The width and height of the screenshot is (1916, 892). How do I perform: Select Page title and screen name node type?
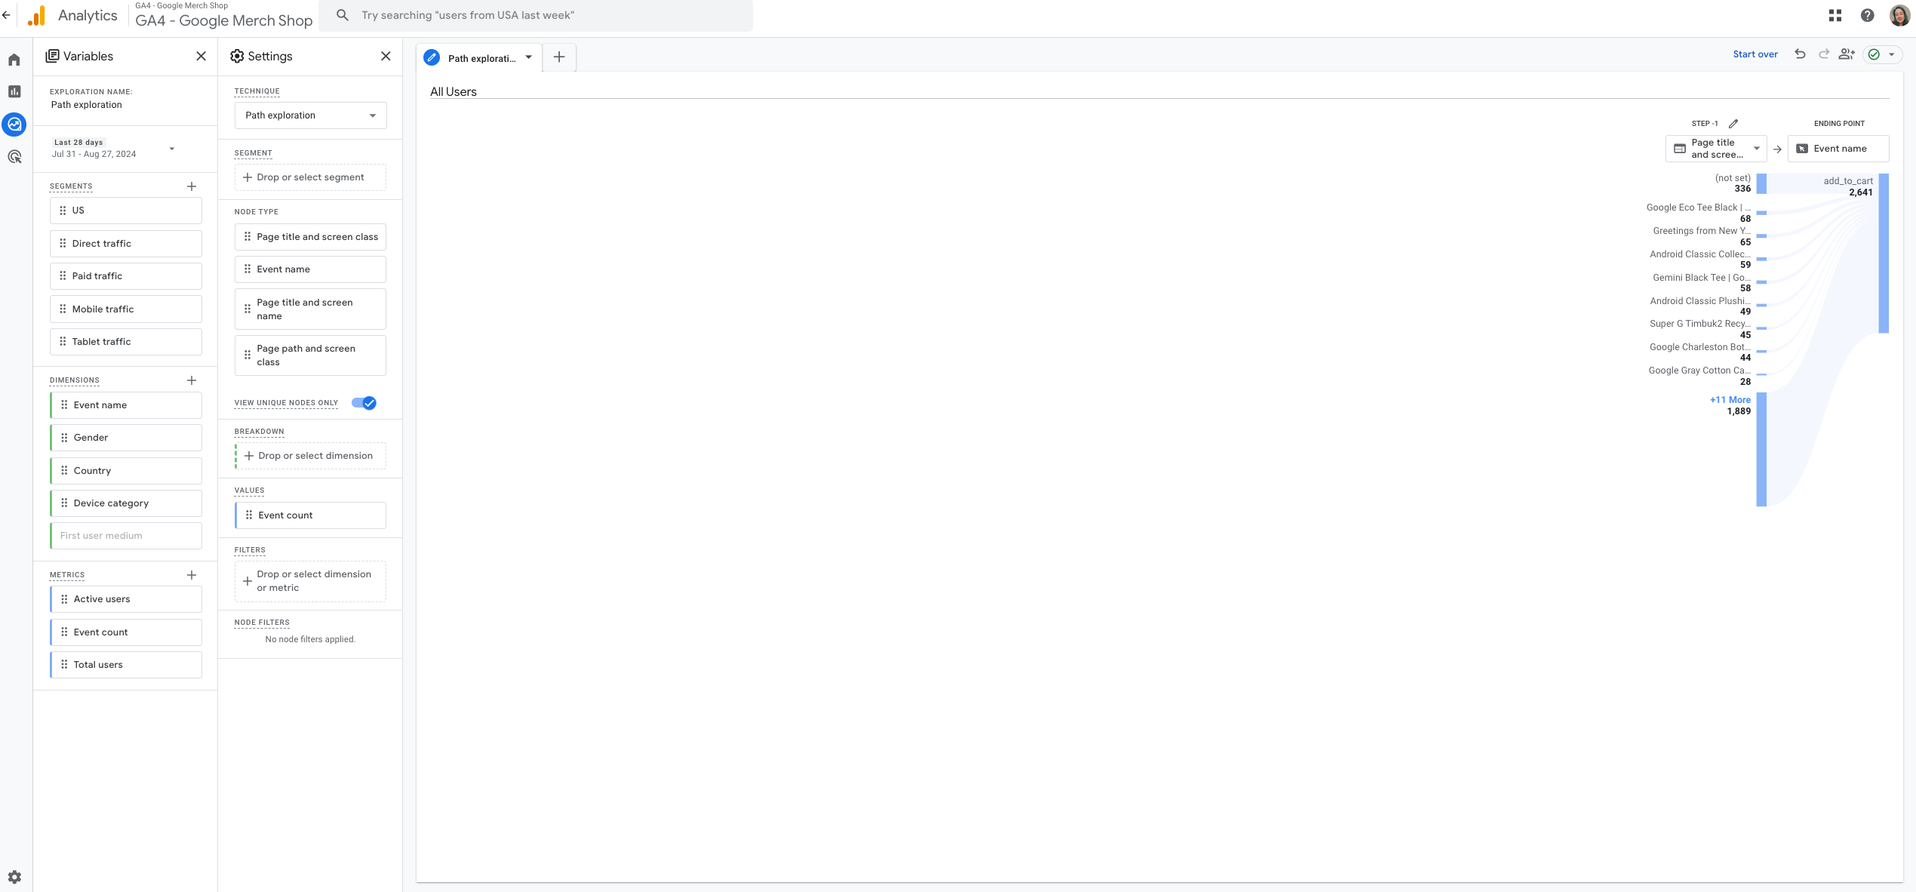click(x=310, y=309)
